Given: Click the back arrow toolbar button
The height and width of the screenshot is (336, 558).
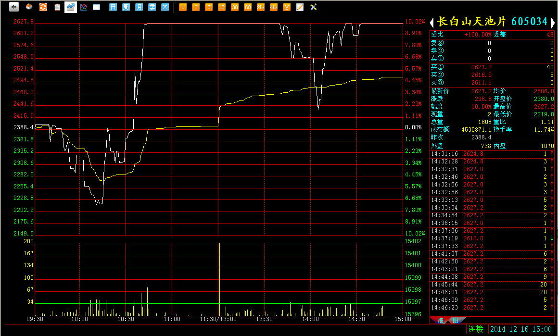Looking at the screenshot, I should click(x=13, y=7).
